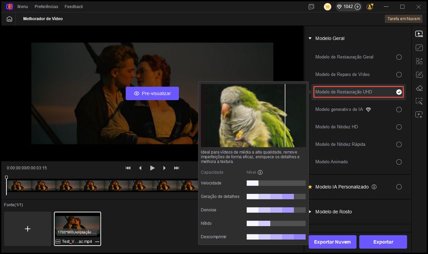
Task: Click the 1042 credits counter
Action: click(348, 6)
